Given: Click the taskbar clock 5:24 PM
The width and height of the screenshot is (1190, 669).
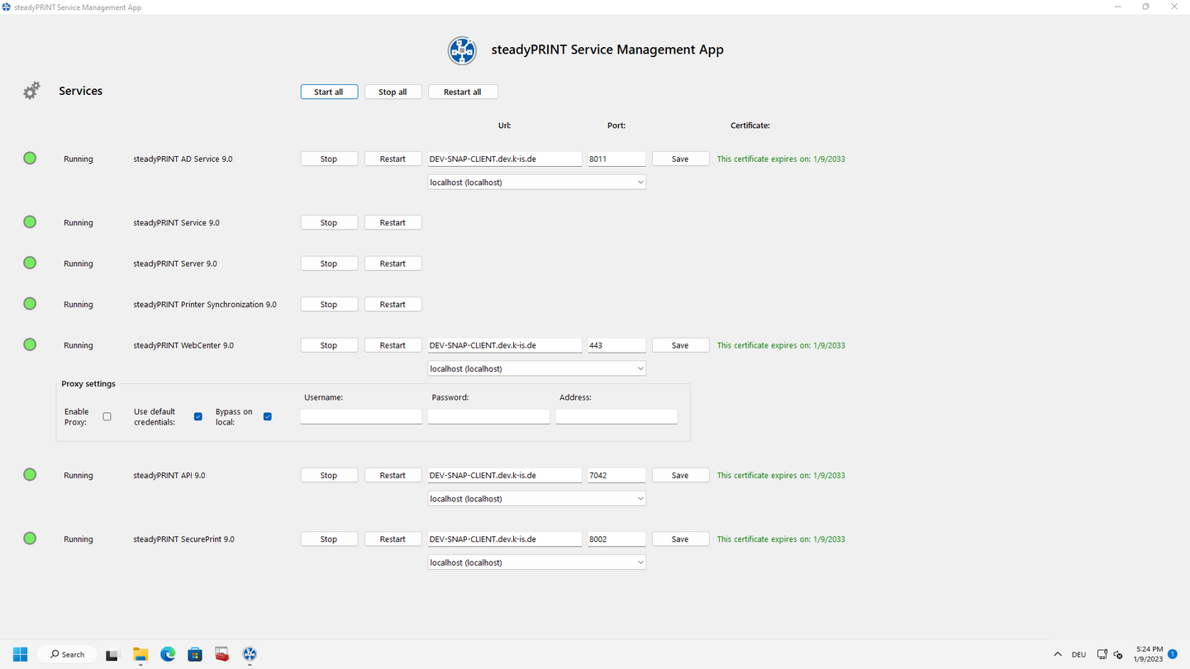Looking at the screenshot, I should pos(1150,649).
